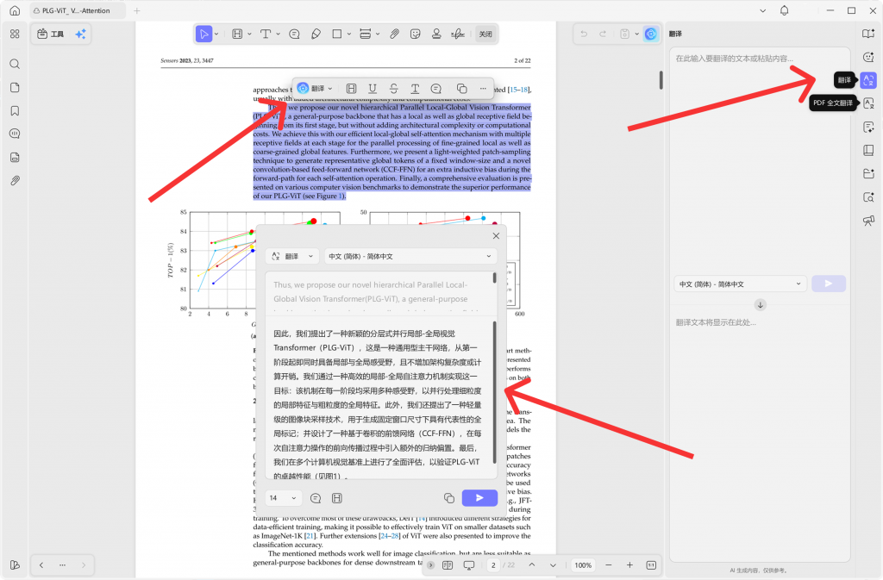
Task: Open the thumbnails grid icon on left sidebar
Action: click(15, 34)
